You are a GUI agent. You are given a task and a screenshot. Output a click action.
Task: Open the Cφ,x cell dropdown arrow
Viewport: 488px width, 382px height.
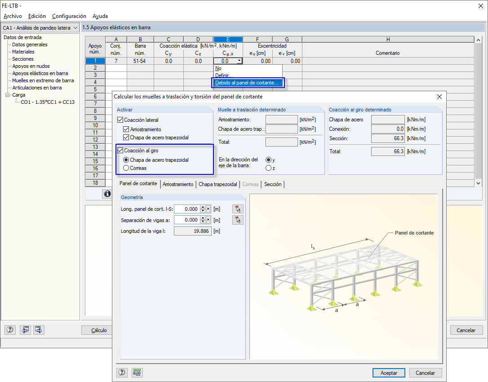(239, 61)
